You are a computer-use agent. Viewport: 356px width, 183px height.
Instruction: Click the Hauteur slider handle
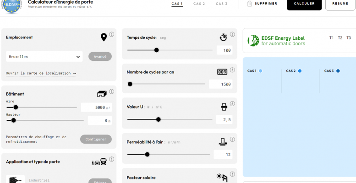point(14,120)
